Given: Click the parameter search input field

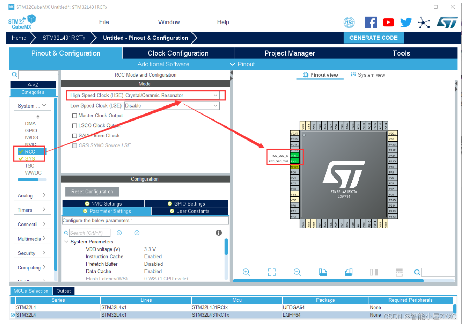Looking at the screenshot, I should pyautogui.click(x=90, y=233).
